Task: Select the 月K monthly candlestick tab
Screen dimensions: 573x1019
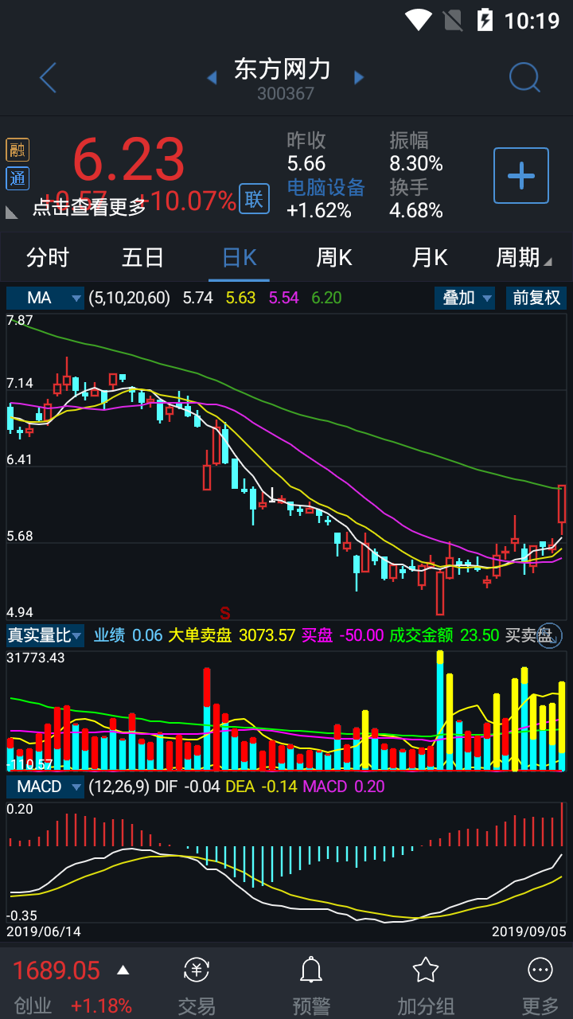Action: 430,258
